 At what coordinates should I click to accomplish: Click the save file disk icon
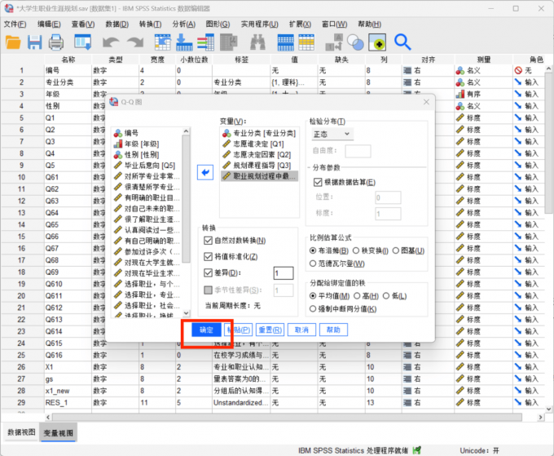pyautogui.click(x=35, y=42)
